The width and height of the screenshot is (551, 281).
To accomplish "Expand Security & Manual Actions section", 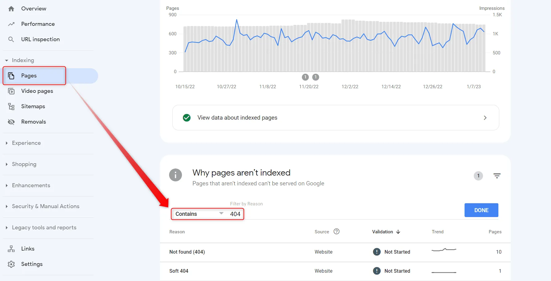I will [6, 206].
